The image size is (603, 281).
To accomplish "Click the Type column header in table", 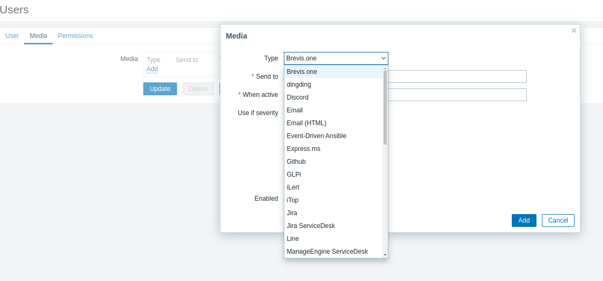I will 153,60.
